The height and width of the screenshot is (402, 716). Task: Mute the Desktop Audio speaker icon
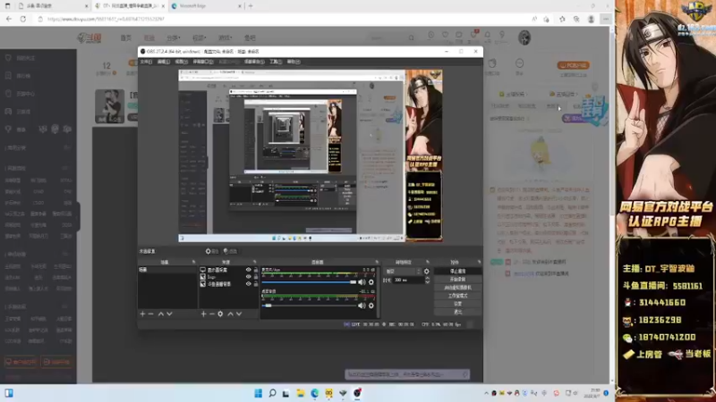point(362,306)
